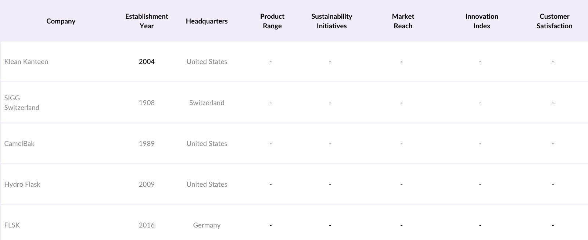Click the 1989 establishment year value

[147, 143]
